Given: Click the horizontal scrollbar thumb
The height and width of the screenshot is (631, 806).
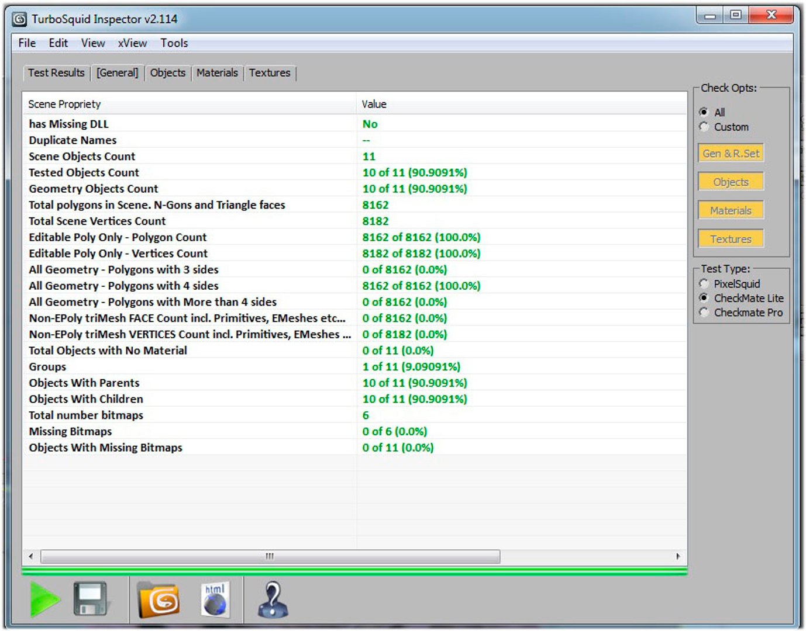Looking at the screenshot, I should pos(270,556).
